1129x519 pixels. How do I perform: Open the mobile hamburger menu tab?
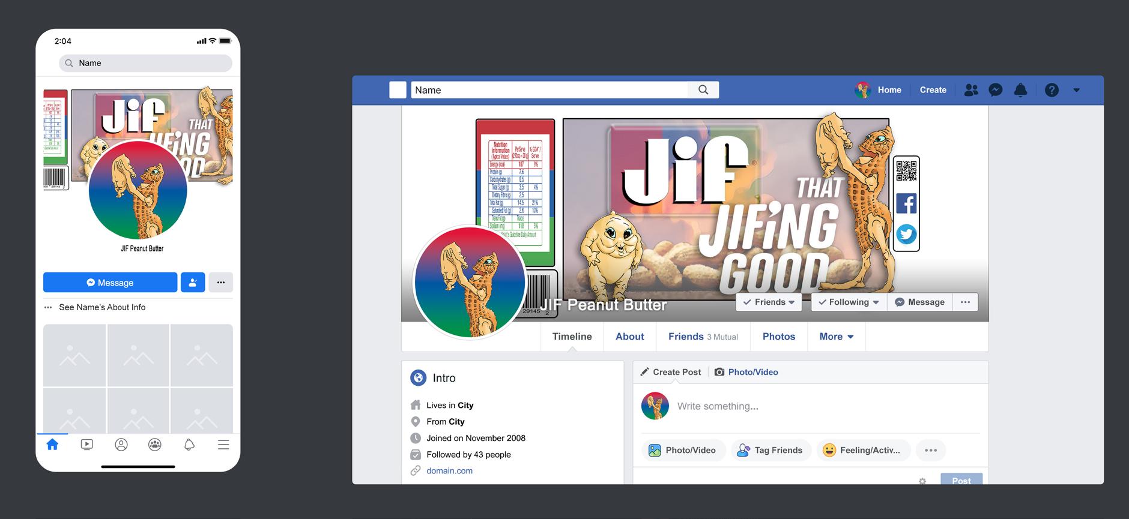223,445
